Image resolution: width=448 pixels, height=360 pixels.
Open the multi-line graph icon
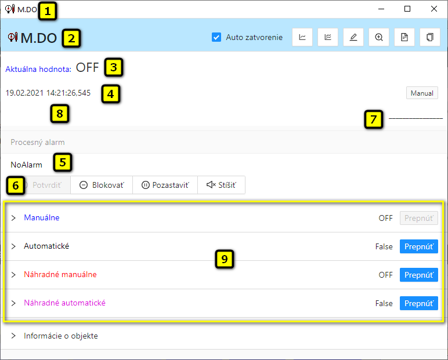point(328,37)
